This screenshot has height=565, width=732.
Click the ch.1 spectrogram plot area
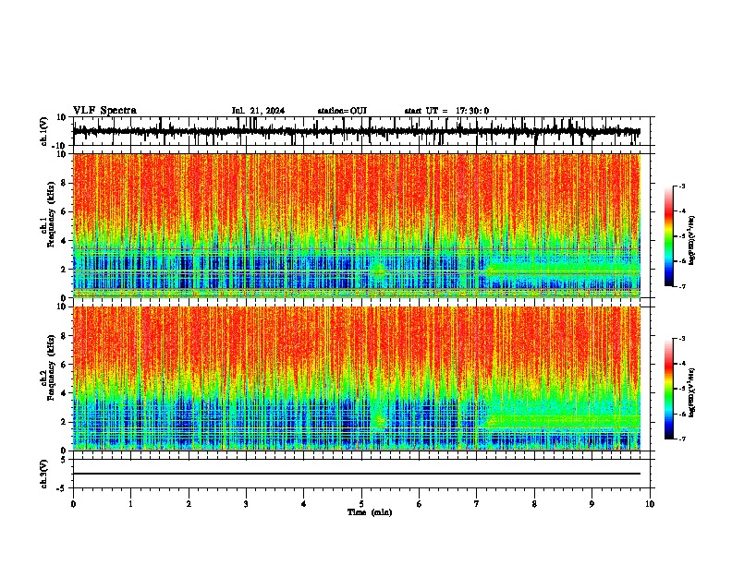tap(357, 225)
